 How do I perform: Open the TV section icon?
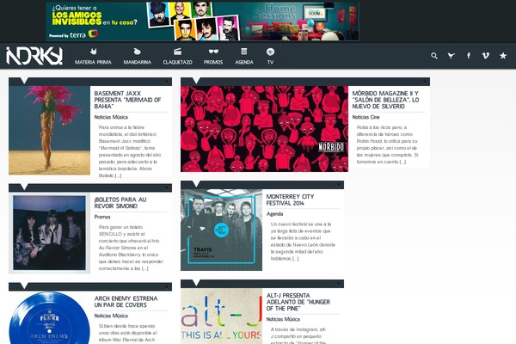point(270,52)
